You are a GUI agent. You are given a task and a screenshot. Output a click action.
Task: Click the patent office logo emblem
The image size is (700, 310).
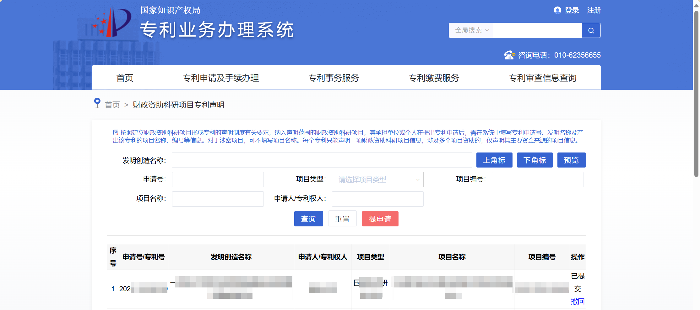click(x=112, y=22)
